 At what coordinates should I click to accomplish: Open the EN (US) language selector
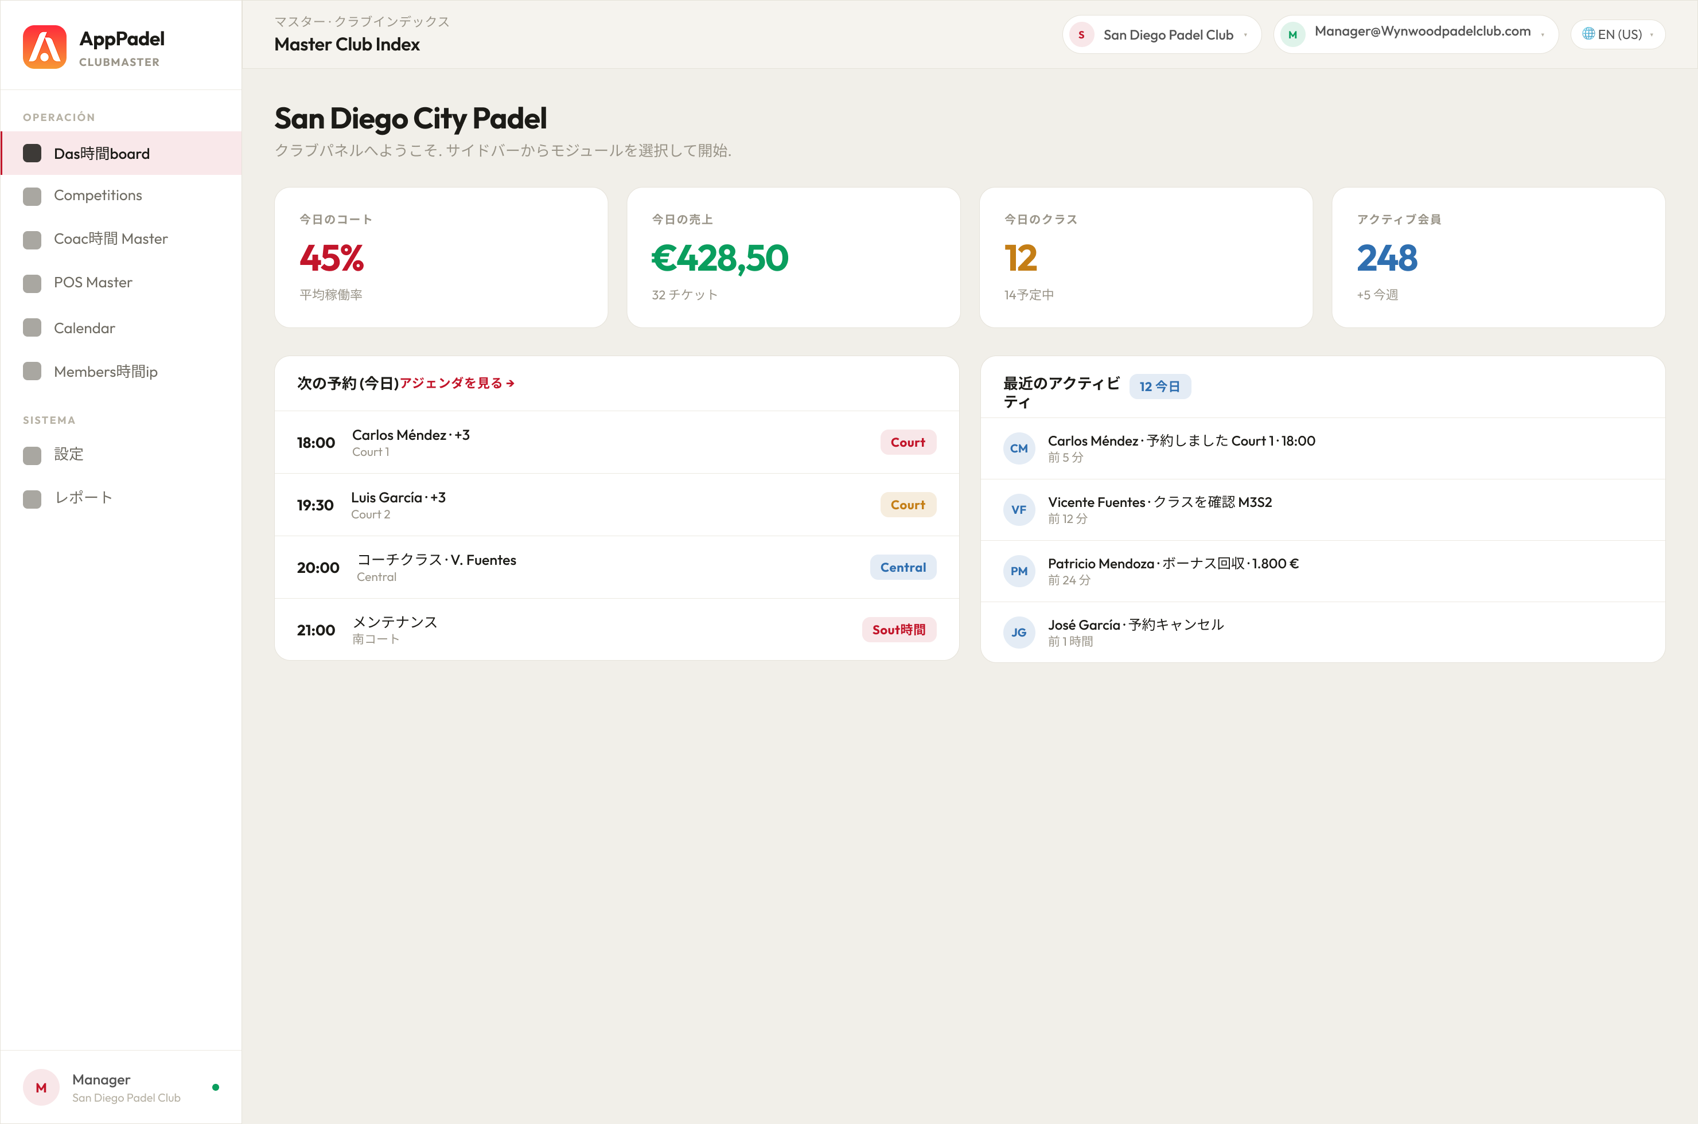tap(1618, 34)
